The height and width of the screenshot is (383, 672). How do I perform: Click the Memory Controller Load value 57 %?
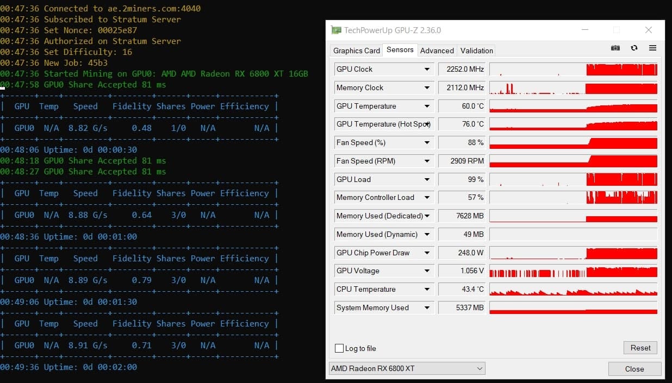[462, 197]
